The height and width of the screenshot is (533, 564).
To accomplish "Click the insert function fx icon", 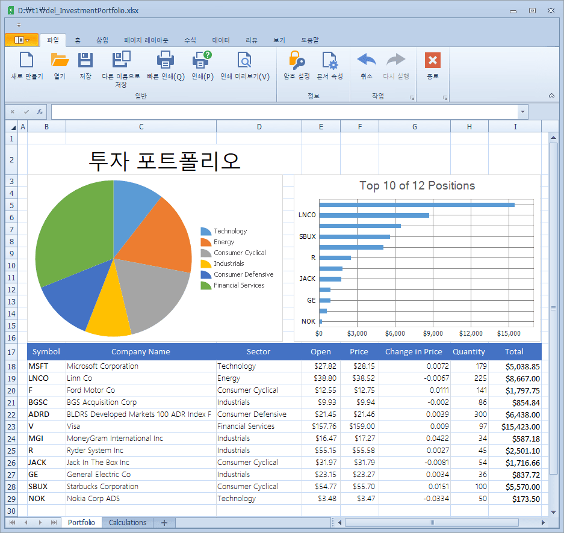I will coord(40,112).
